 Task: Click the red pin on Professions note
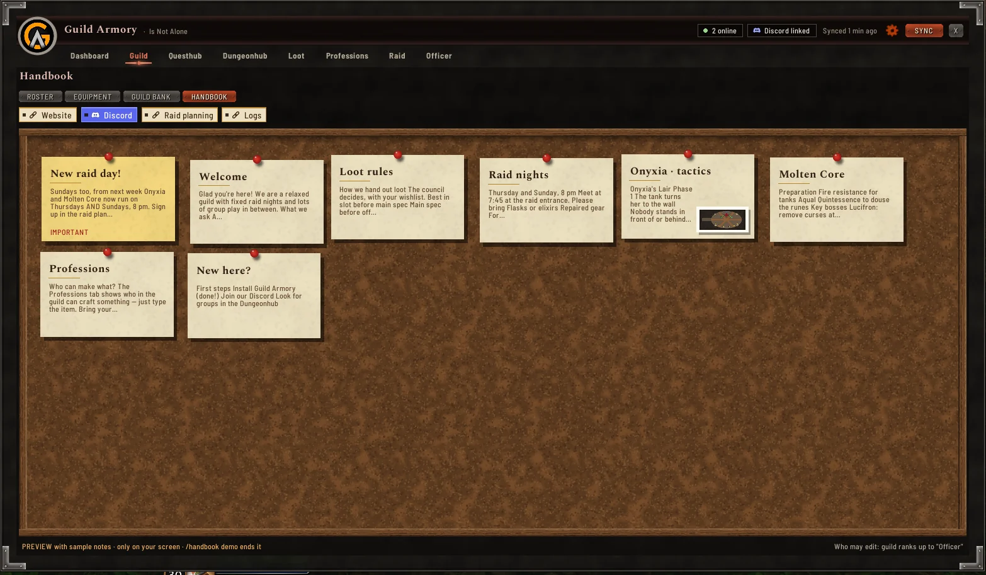[107, 252]
